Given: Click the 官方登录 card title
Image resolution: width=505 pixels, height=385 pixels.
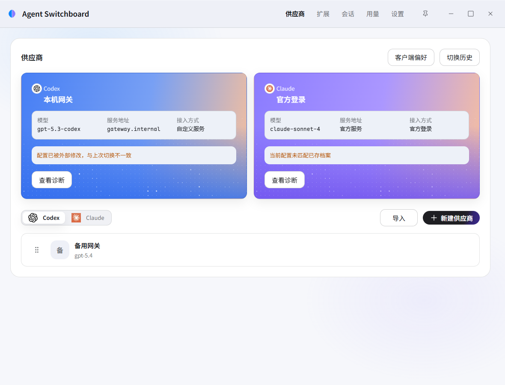Looking at the screenshot, I should click(x=291, y=100).
